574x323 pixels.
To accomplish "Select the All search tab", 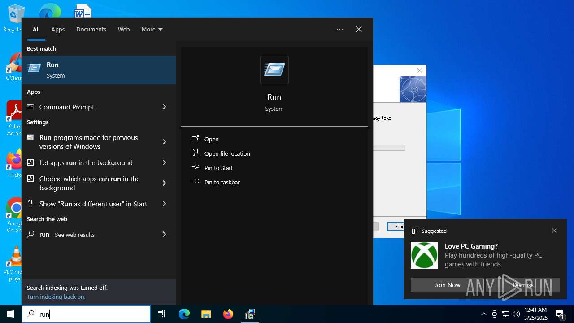I will (x=36, y=29).
